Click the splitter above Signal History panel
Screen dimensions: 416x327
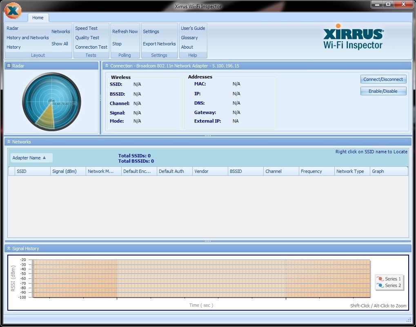pos(208,241)
